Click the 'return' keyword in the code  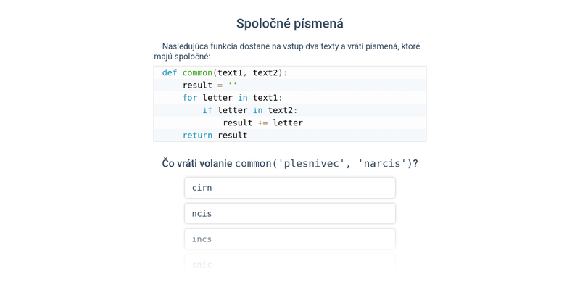[x=197, y=135]
